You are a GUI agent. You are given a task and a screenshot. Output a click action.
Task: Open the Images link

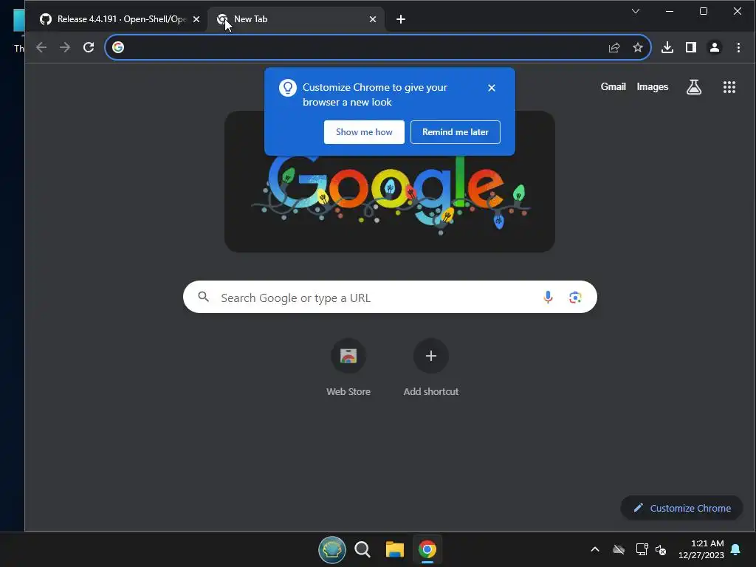coord(652,87)
